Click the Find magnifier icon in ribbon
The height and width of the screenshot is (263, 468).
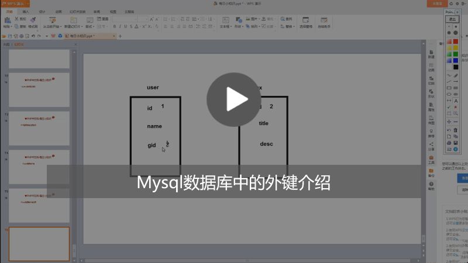[x=283, y=19]
